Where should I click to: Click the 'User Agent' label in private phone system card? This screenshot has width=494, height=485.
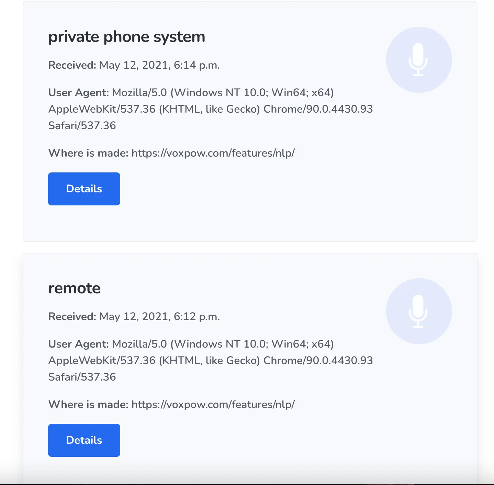point(78,93)
